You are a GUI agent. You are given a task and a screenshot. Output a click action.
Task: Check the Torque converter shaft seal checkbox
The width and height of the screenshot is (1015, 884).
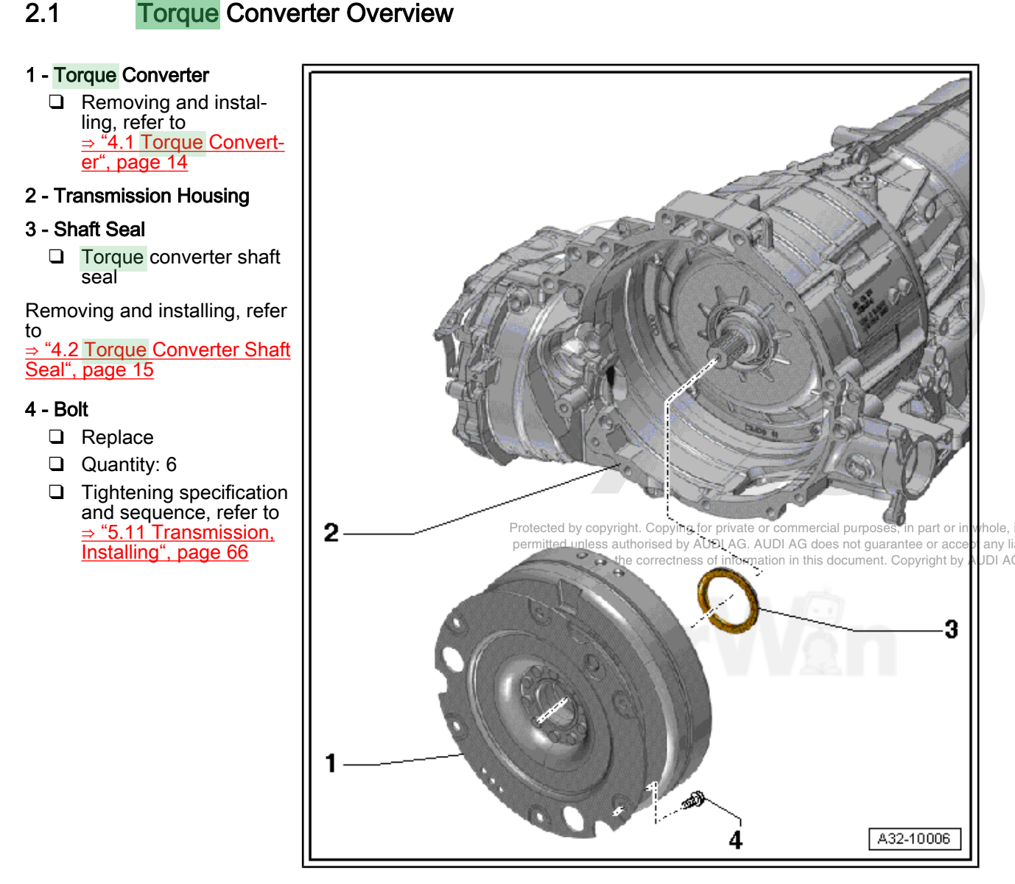tap(55, 256)
